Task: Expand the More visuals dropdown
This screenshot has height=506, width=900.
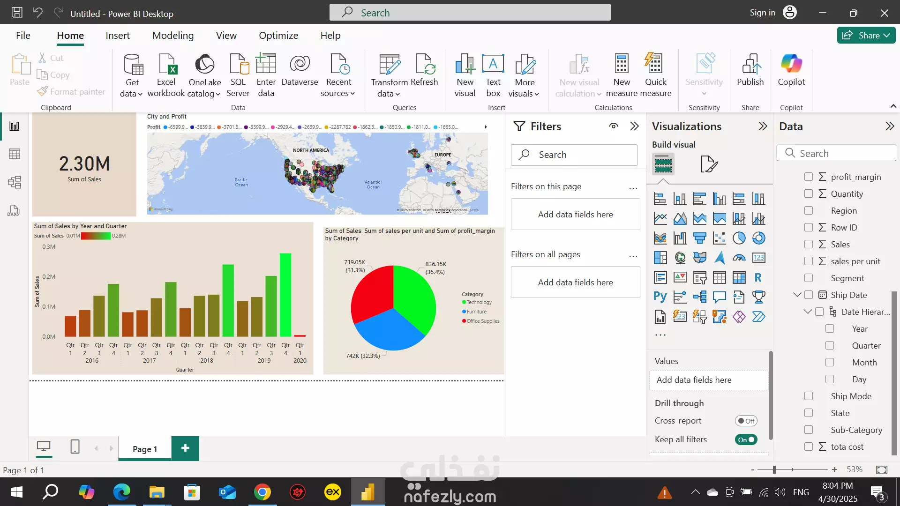Action: (524, 75)
